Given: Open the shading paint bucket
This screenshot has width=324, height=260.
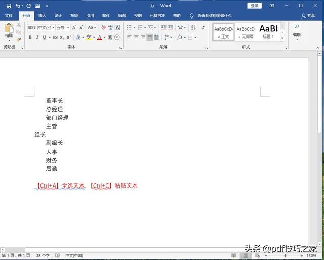Looking at the screenshot, I should 180,38.
